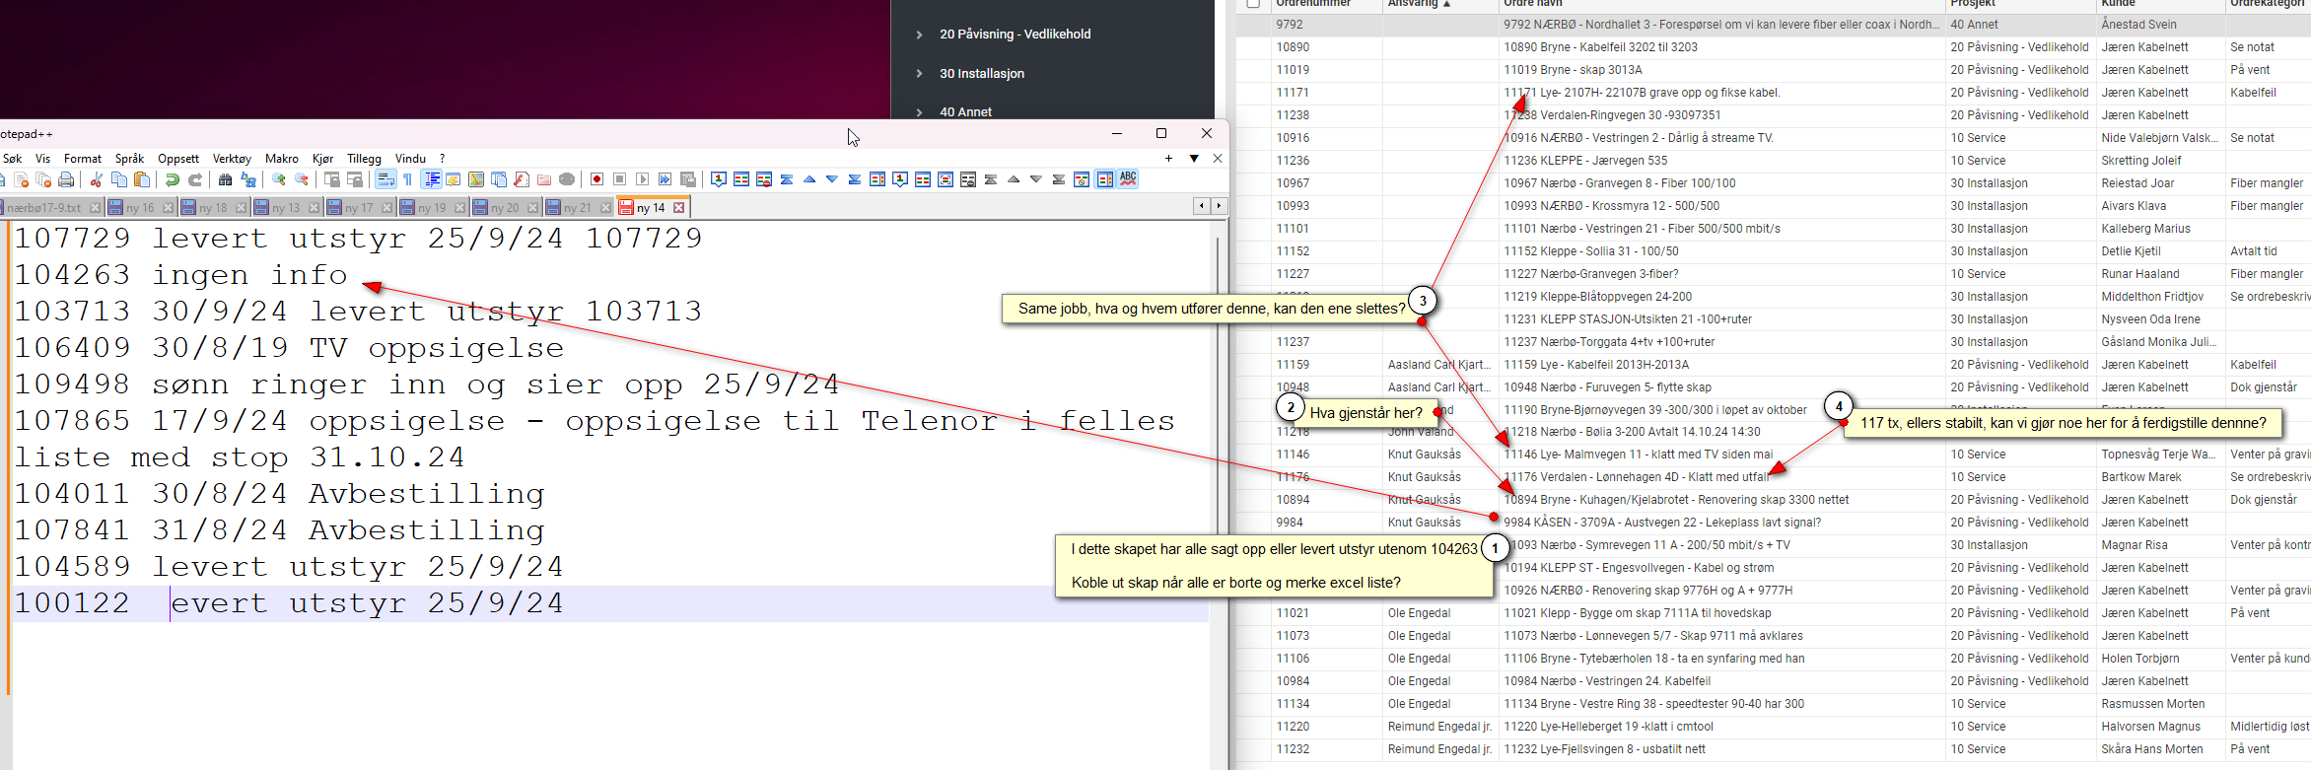The width and height of the screenshot is (2311, 770).
Task: Open the Folder as Workspace icon
Action: (x=544, y=179)
